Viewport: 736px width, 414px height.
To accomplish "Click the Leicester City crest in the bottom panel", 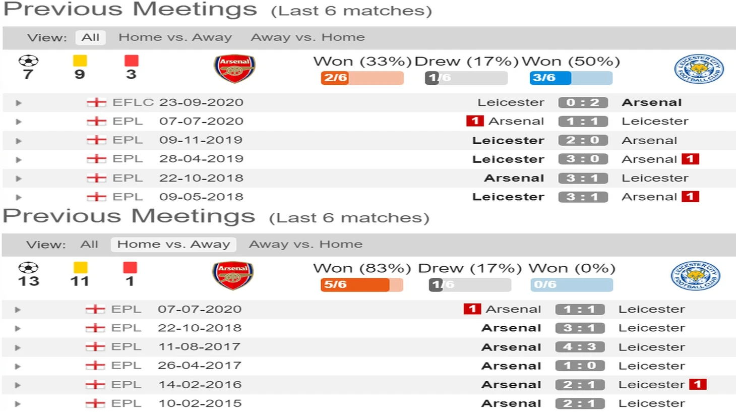I will tap(696, 276).
